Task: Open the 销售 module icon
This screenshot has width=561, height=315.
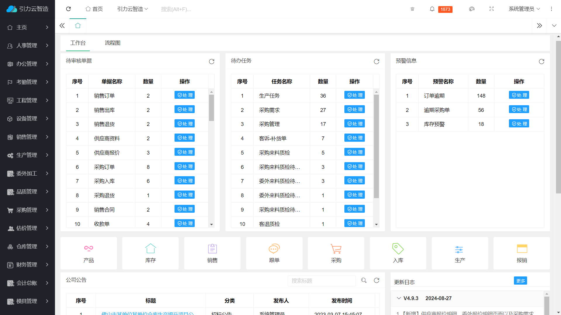Action: [212, 253]
